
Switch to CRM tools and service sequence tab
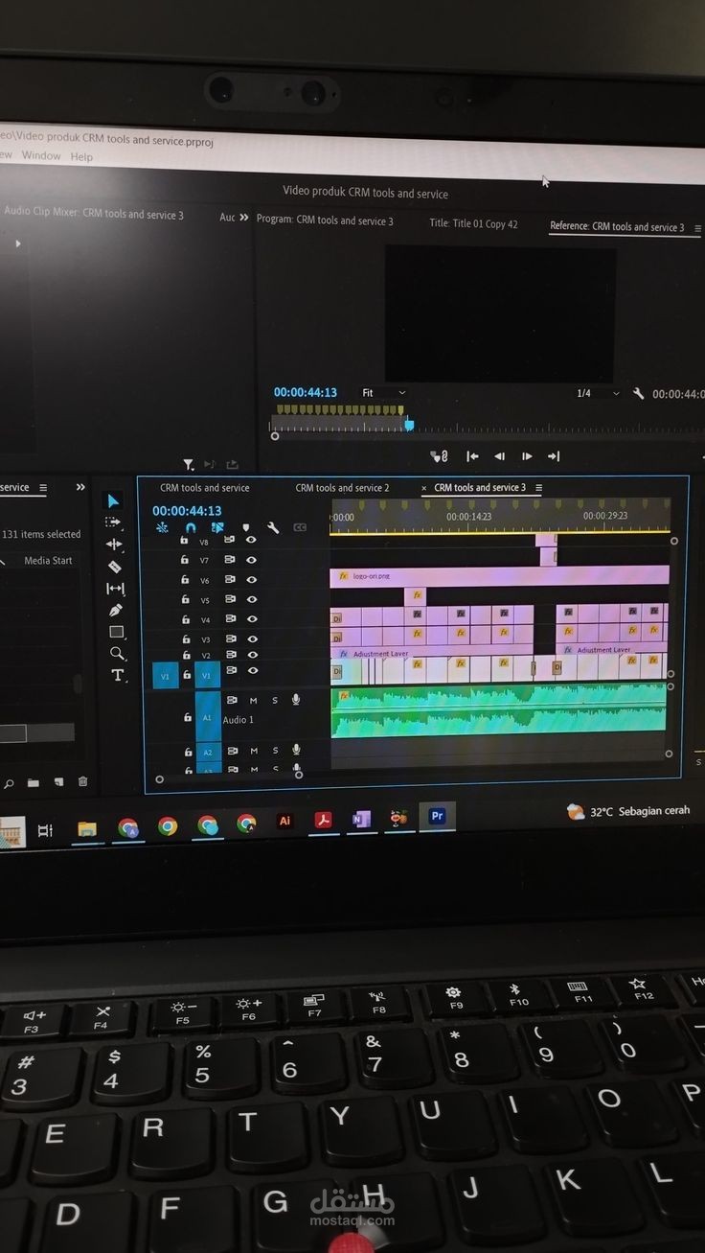pyautogui.click(x=205, y=488)
